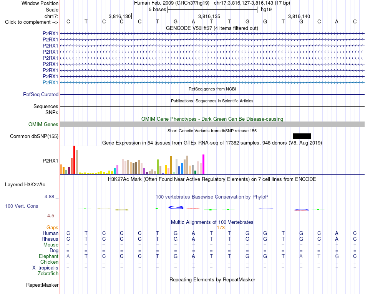Open '100 vertebrates Basewise Conservation by PhyloP' title
The width and height of the screenshot is (365, 294).
point(212,197)
